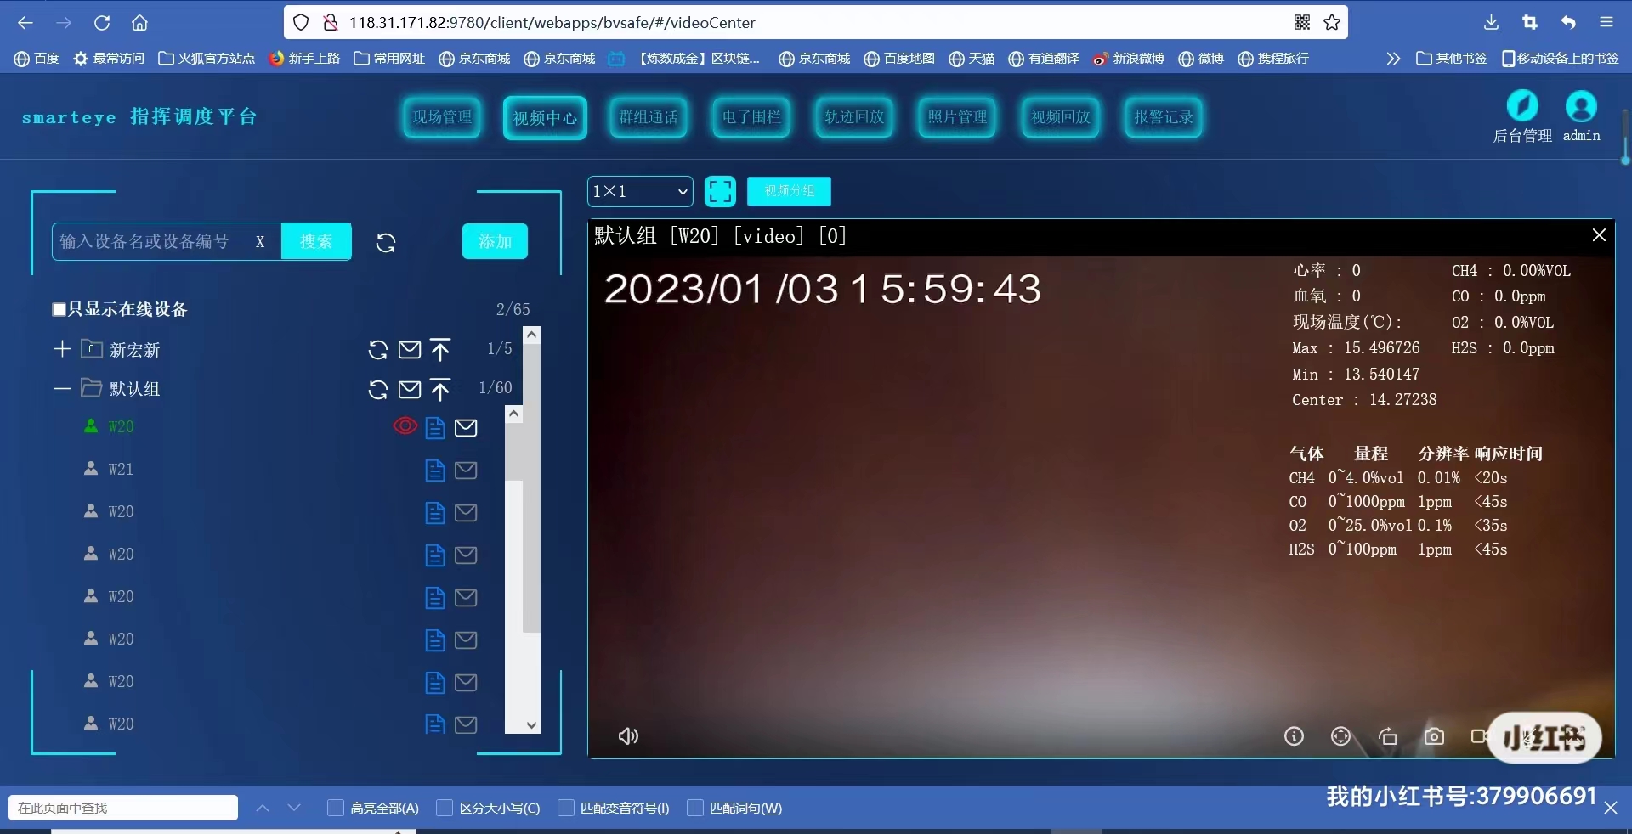This screenshot has height=834, width=1632.
Task: Reload the page in the browser toolbar
Action: click(x=102, y=23)
